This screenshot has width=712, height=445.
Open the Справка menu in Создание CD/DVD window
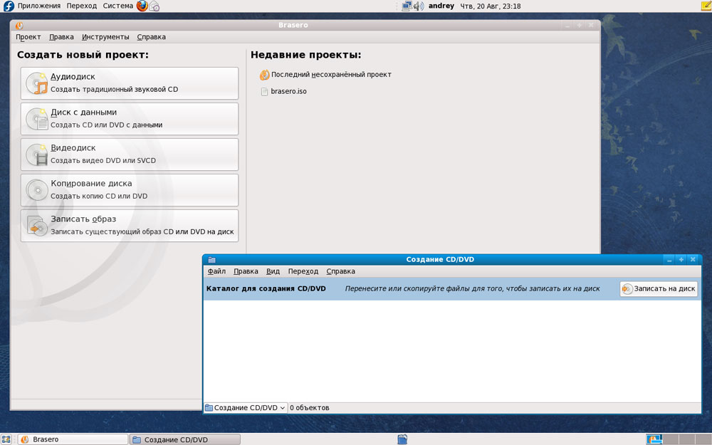point(340,271)
